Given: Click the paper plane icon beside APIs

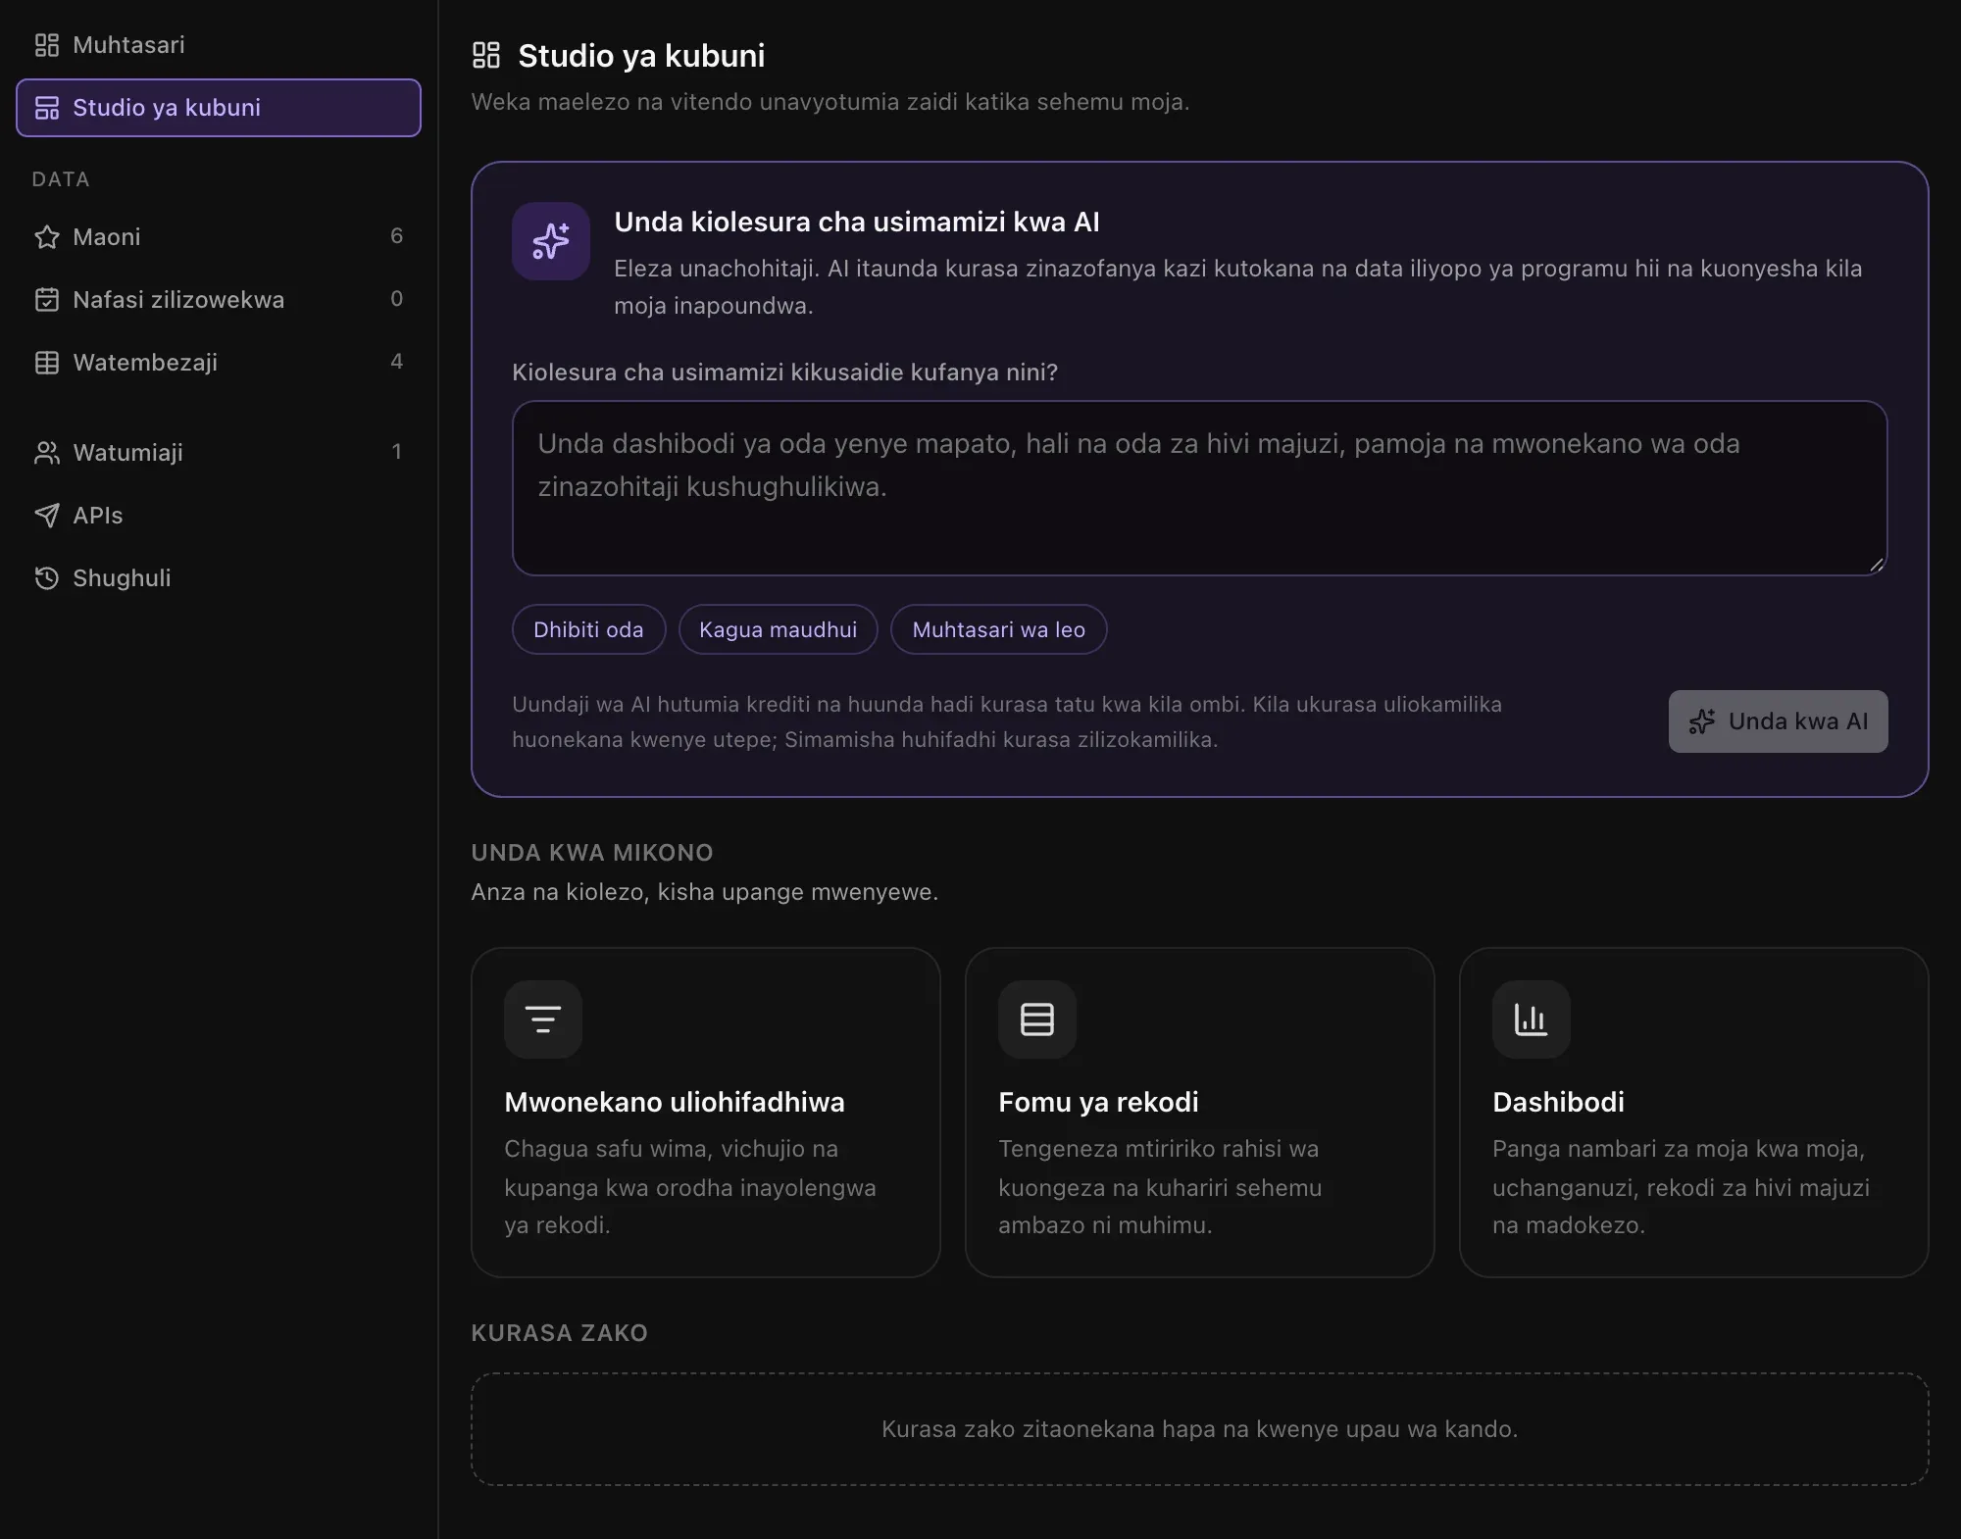Looking at the screenshot, I should [47, 516].
